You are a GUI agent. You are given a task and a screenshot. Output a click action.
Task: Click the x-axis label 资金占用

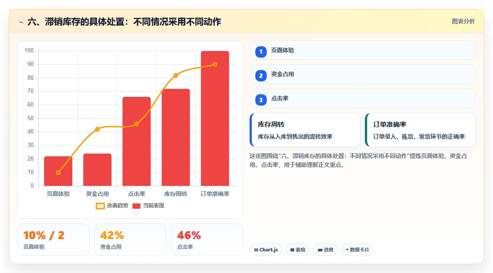(97, 194)
